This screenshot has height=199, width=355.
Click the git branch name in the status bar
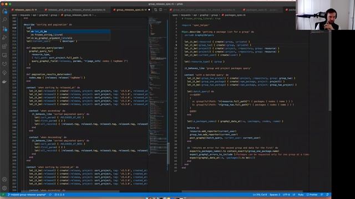point(27,195)
